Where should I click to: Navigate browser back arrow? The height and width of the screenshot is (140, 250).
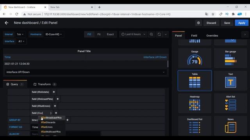tap(4, 14)
